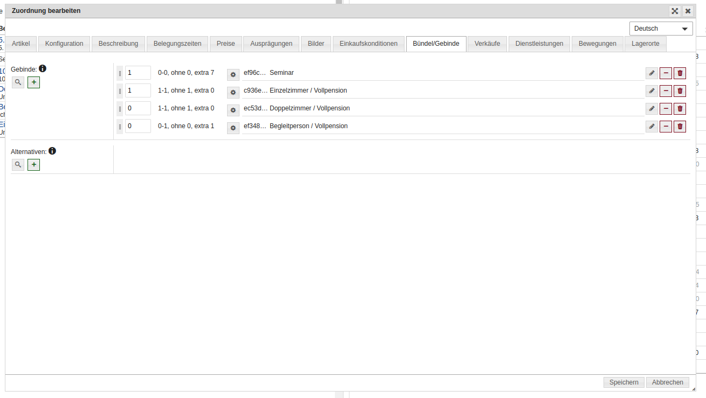Open gear settings for Begleitperson row
The image size is (706, 398).
tap(233, 128)
